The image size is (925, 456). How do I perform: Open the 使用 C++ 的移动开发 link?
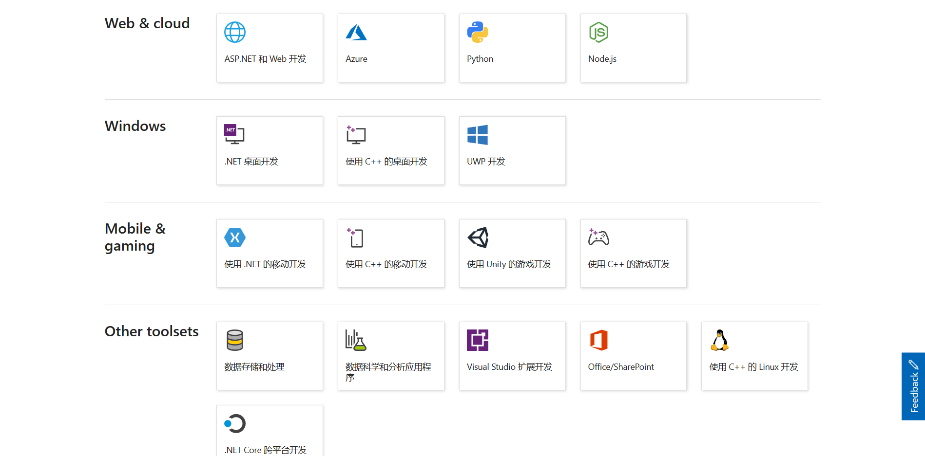pyautogui.click(x=391, y=253)
